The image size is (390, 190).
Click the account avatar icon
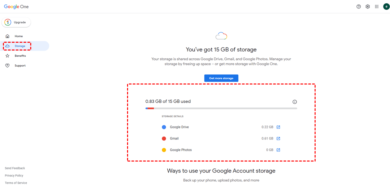coord(386,6)
